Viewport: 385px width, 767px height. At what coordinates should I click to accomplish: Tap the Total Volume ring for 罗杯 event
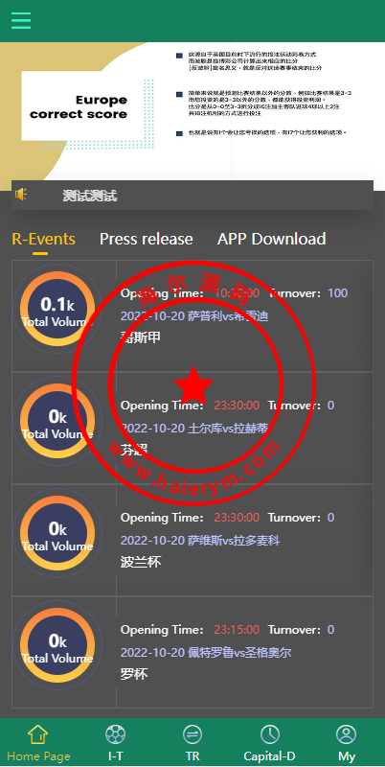click(x=57, y=645)
